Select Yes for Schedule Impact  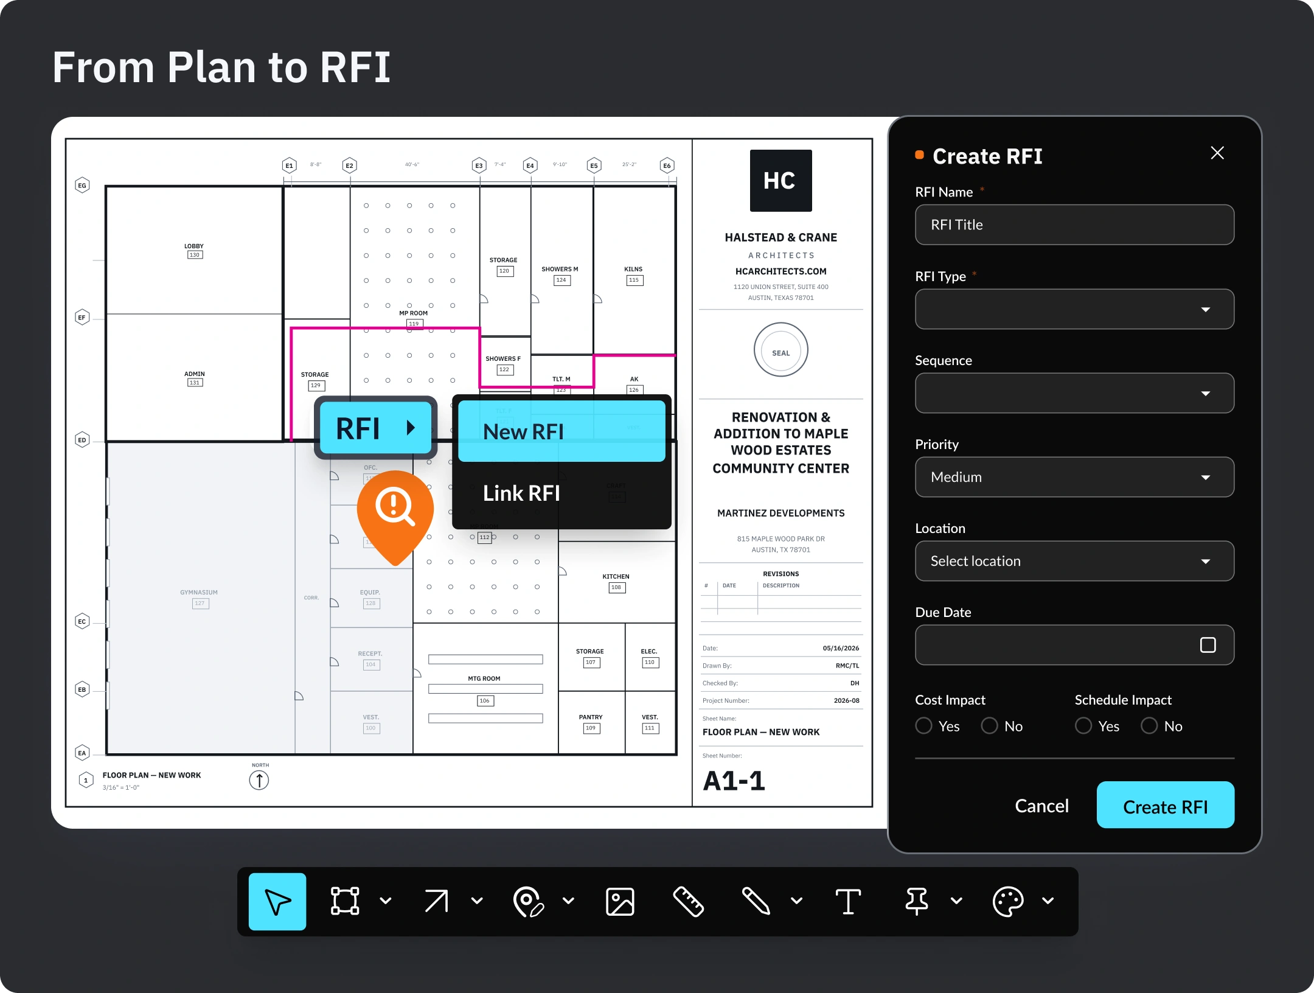[x=1083, y=726]
